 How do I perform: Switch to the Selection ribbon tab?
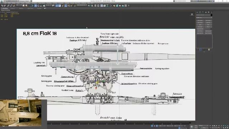[x=21, y=8]
